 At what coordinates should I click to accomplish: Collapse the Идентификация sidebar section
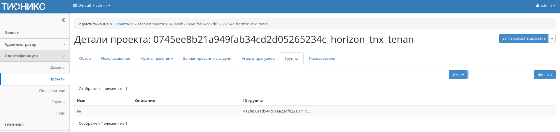click(35, 56)
